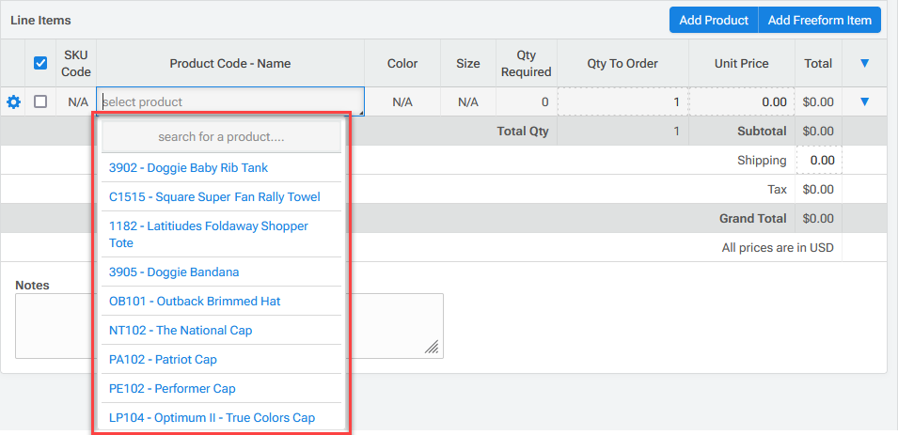Click the Unit Price input field
Screen dimensions: 898x435
click(742, 101)
